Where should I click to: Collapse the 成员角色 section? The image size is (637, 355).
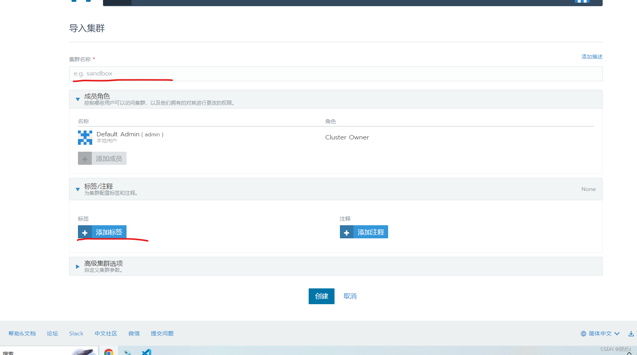point(78,99)
